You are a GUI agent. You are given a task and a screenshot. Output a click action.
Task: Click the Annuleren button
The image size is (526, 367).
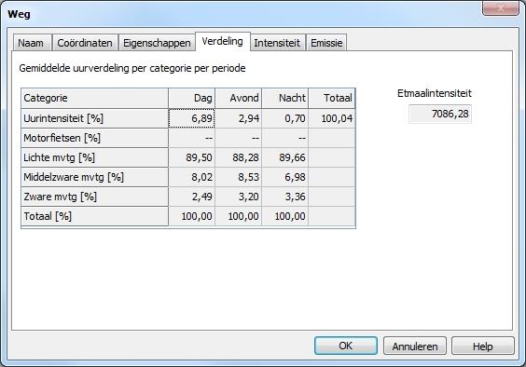point(415,346)
